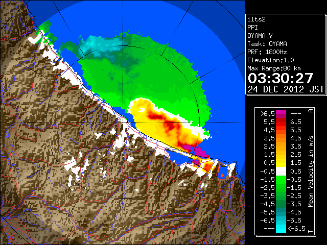Image resolution: width=327 pixels, height=245 pixels.
Task: Click the white -0.5 to 0.5 legend swatch
Action: tap(281, 171)
